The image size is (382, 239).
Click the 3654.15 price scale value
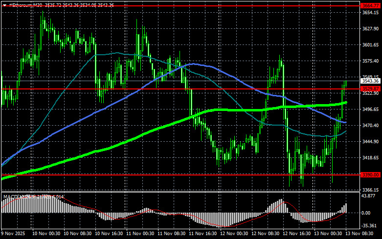click(371, 13)
